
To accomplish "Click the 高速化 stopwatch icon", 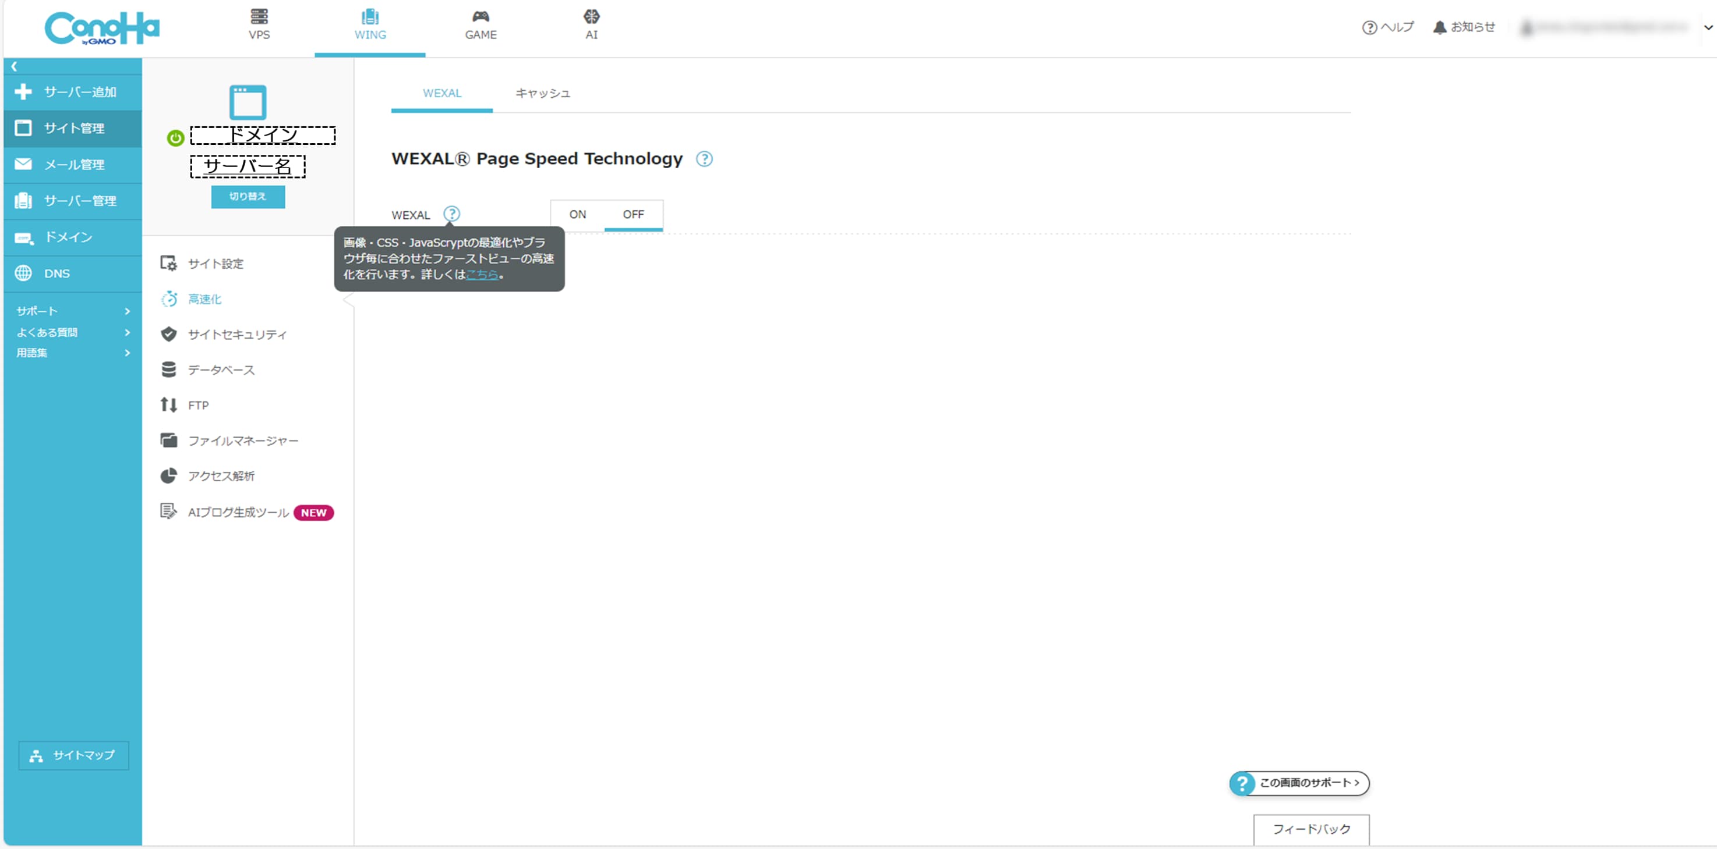I will point(169,299).
